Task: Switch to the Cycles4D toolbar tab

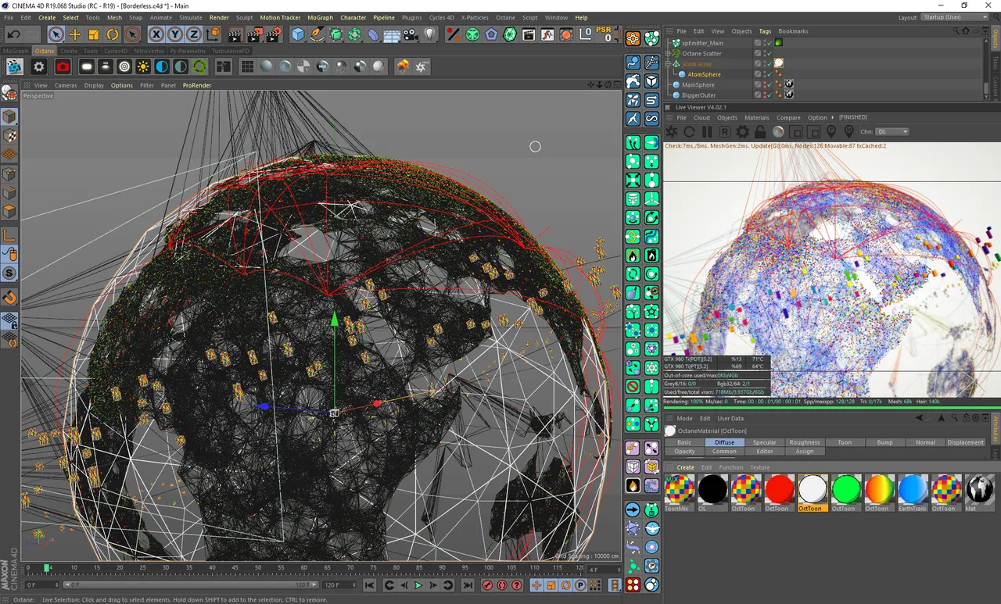Action: click(116, 51)
